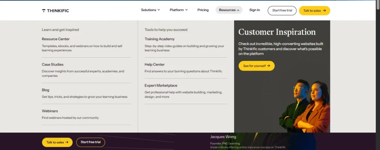Visit the Blog link
The image size is (380, 150).
coord(46,90)
